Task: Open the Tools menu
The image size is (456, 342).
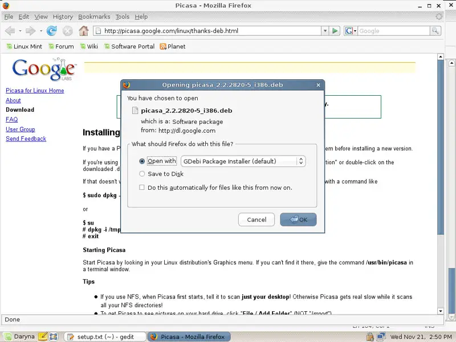Action: click(x=123, y=17)
